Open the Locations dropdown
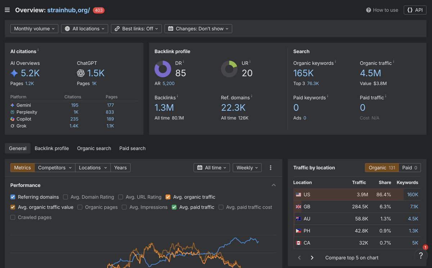This screenshot has width=432, height=268. click(93, 167)
